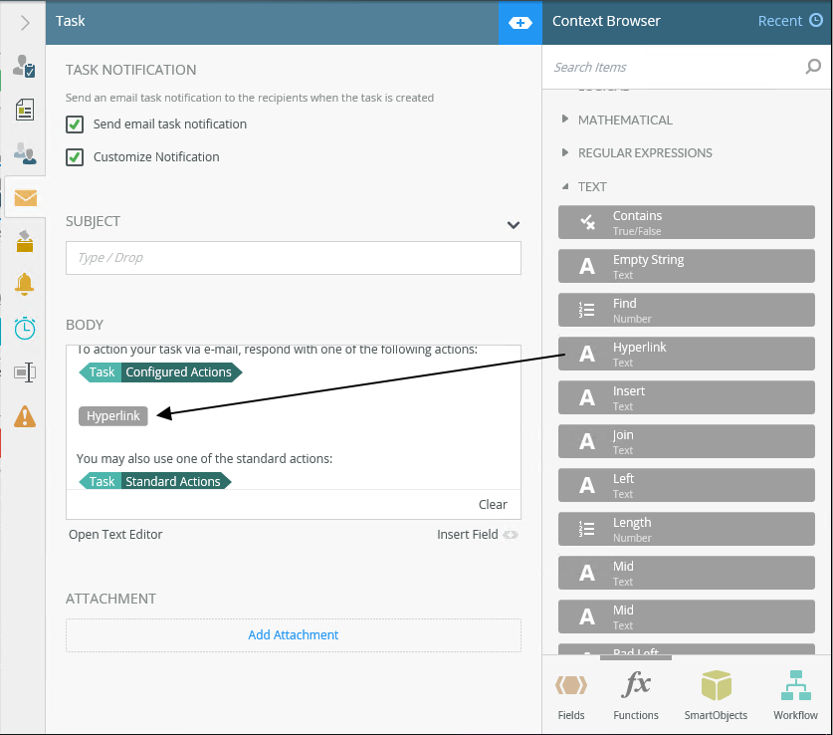
Task: Select the Hyperlink function in Context Browser
Action: pyautogui.click(x=687, y=354)
